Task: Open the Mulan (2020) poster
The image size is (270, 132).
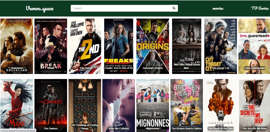Action: [17, 105]
